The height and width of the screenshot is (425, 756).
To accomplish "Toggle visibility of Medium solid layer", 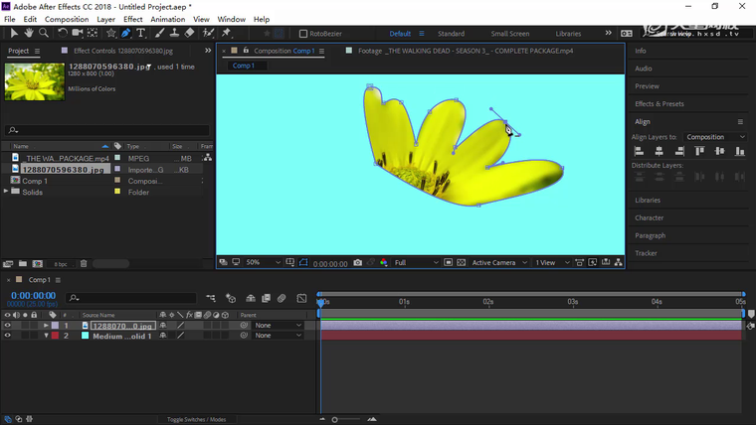I will pos(8,336).
